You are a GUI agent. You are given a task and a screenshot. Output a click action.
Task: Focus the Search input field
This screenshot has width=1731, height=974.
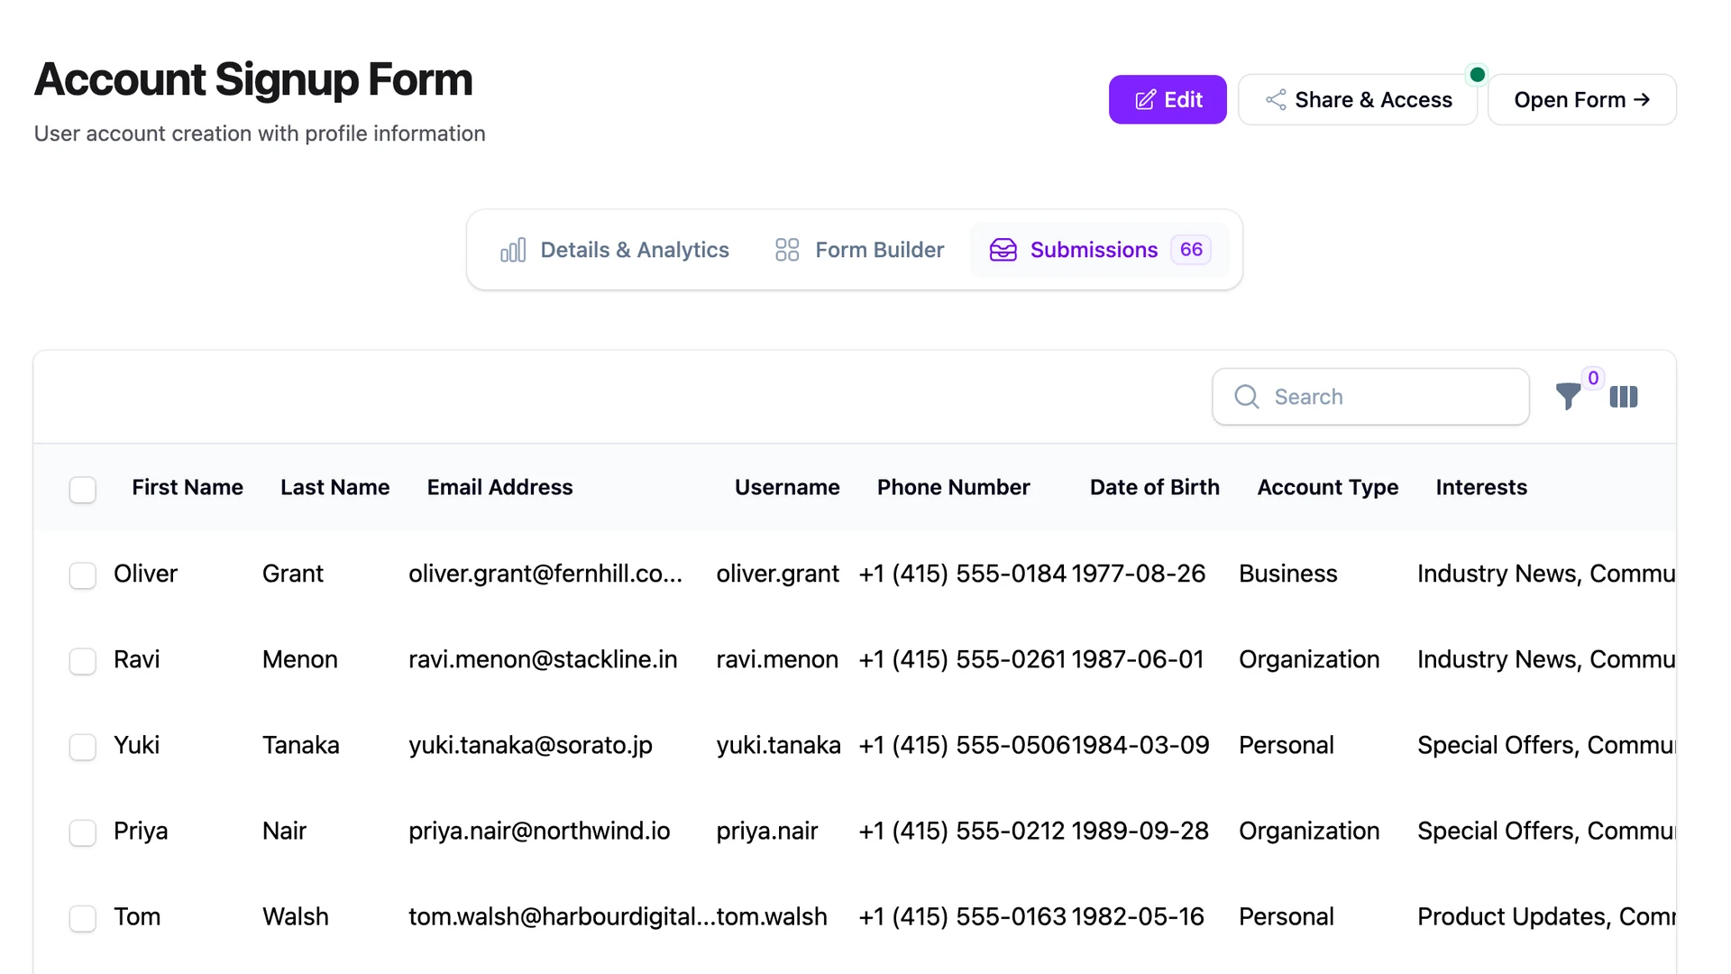pyautogui.click(x=1370, y=397)
